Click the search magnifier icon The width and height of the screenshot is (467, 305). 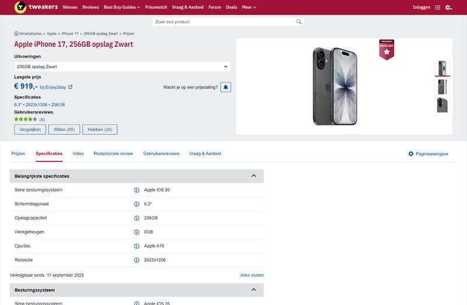(x=299, y=22)
